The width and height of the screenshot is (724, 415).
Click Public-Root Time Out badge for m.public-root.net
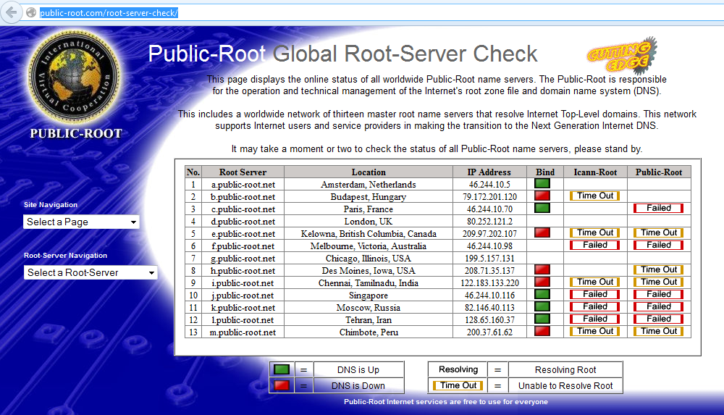[658, 332]
